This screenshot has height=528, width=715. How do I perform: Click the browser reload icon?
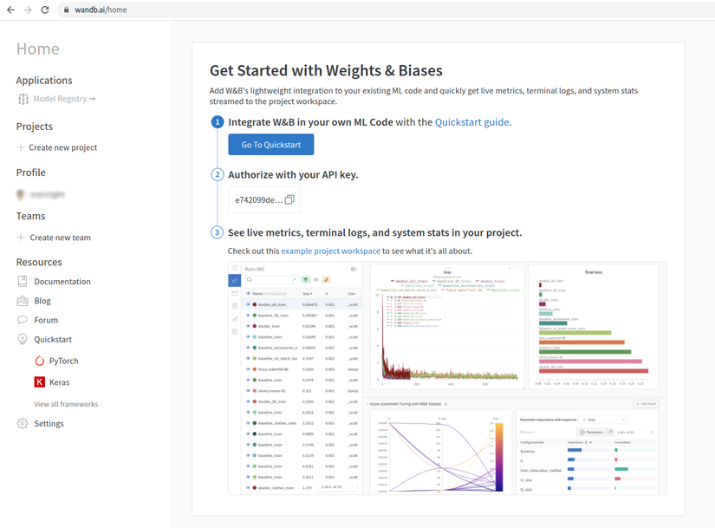[x=45, y=10]
